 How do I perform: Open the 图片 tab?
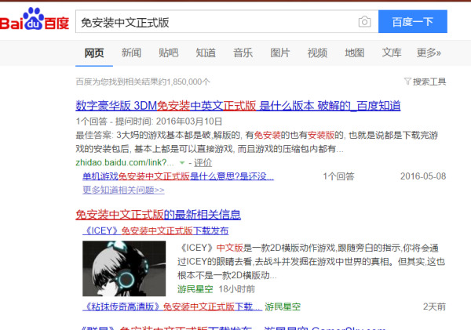(x=280, y=53)
